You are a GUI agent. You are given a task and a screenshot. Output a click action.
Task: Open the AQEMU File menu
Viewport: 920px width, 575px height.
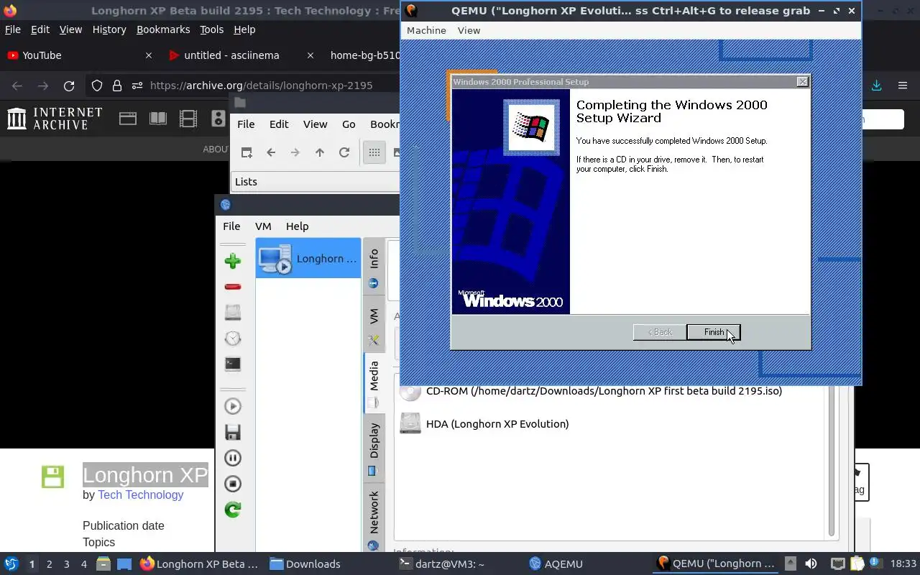pyautogui.click(x=231, y=226)
